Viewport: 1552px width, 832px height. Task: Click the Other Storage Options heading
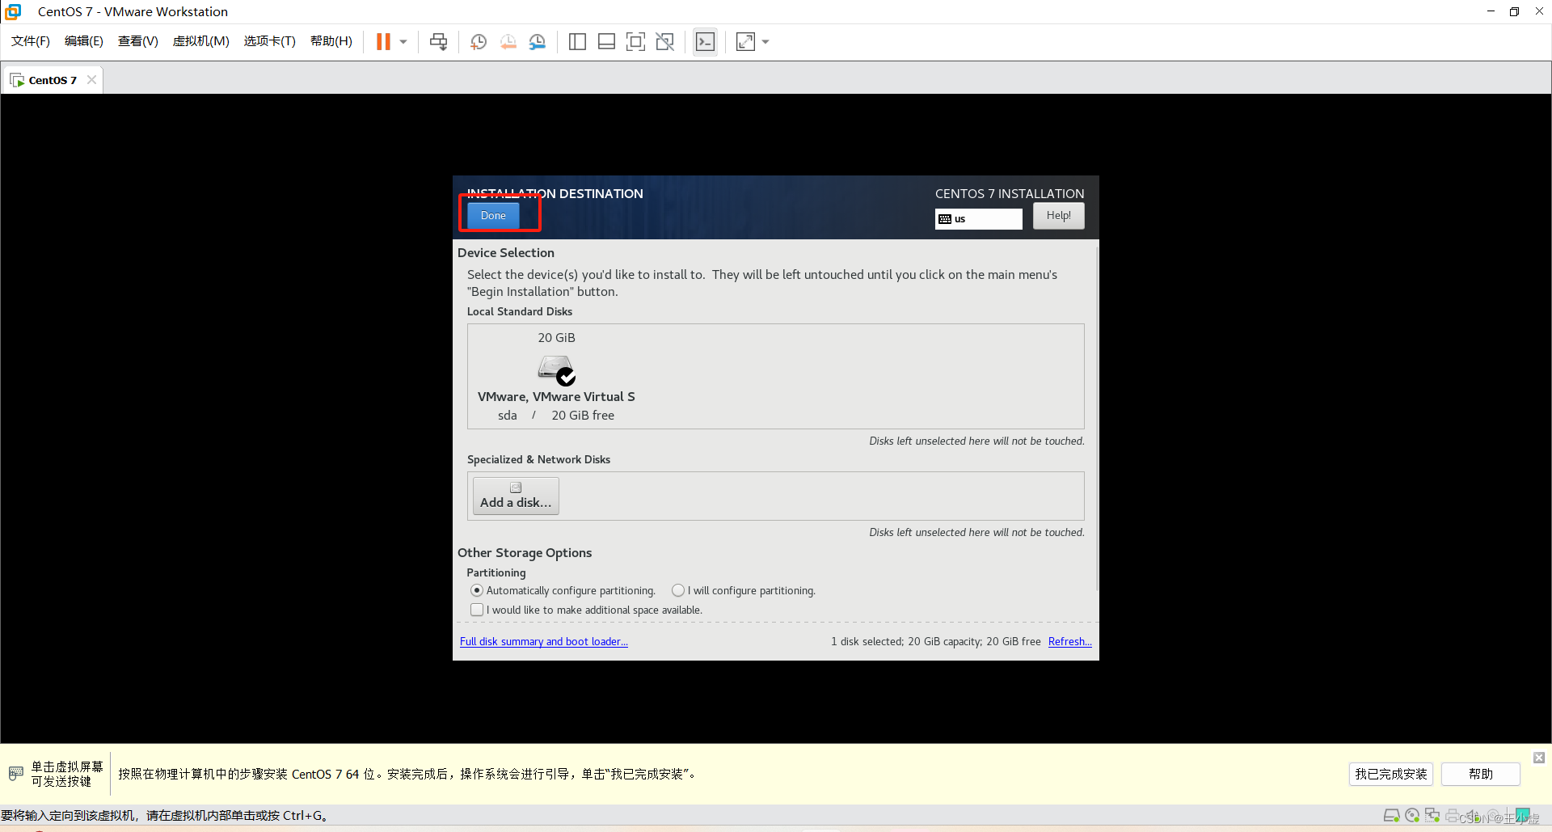click(x=525, y=553)
